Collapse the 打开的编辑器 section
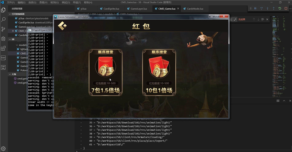 click(10, 14)
